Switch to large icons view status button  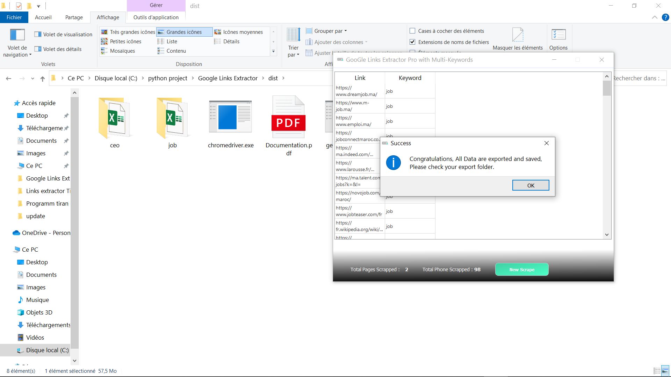point(665,371)
